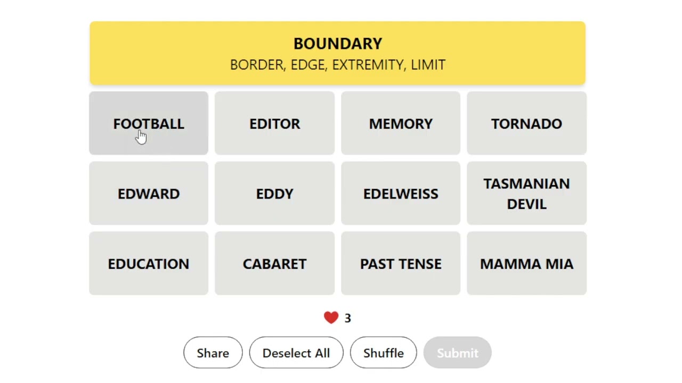Select the MAMMA MIA tile
This screenshot has width=682, height=383.
pyautogui.click(x=526, y=264)
